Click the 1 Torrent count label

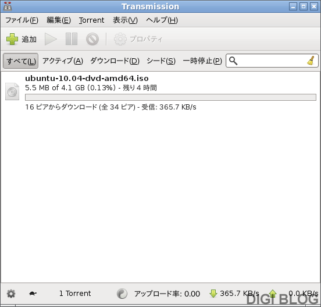75,294
